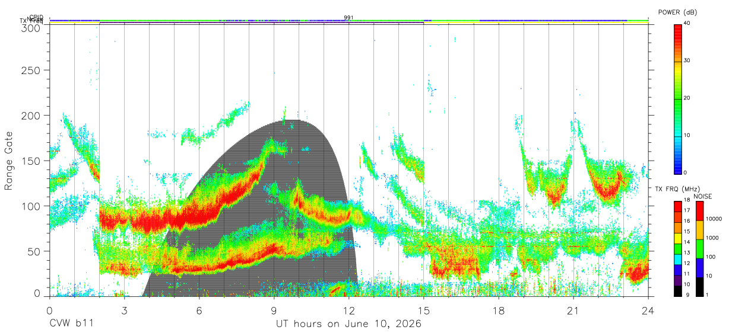
Task: Click x-axis tick label 6
Action: 199,310
